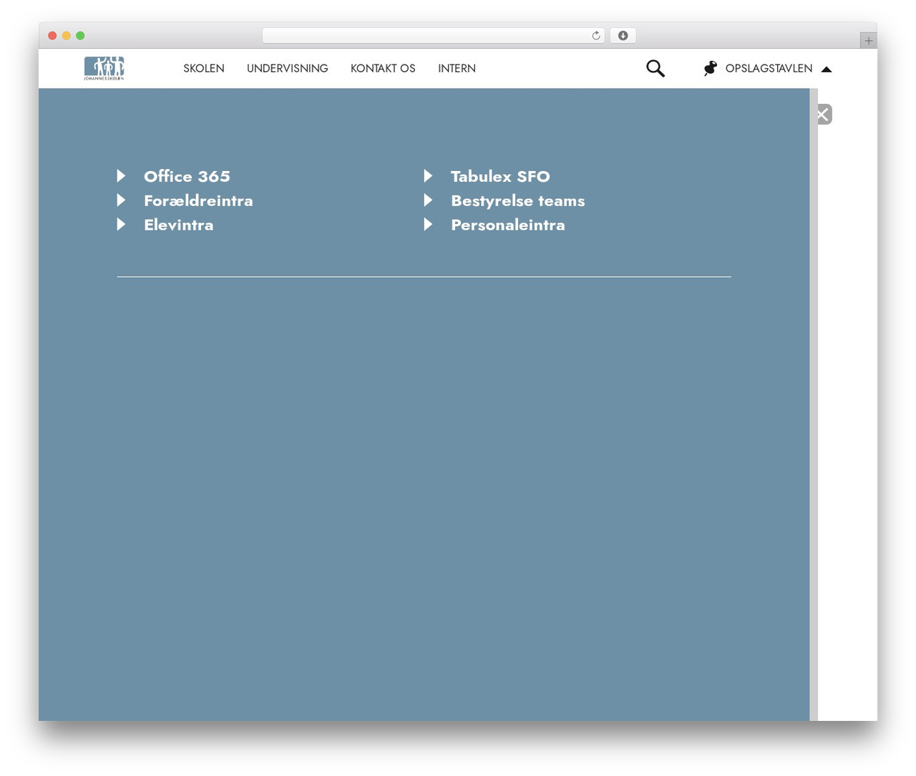Collapse Opslagstavlen with the up arrow
The width and height of the screenshot is (916, 776).
pos(827,69)
